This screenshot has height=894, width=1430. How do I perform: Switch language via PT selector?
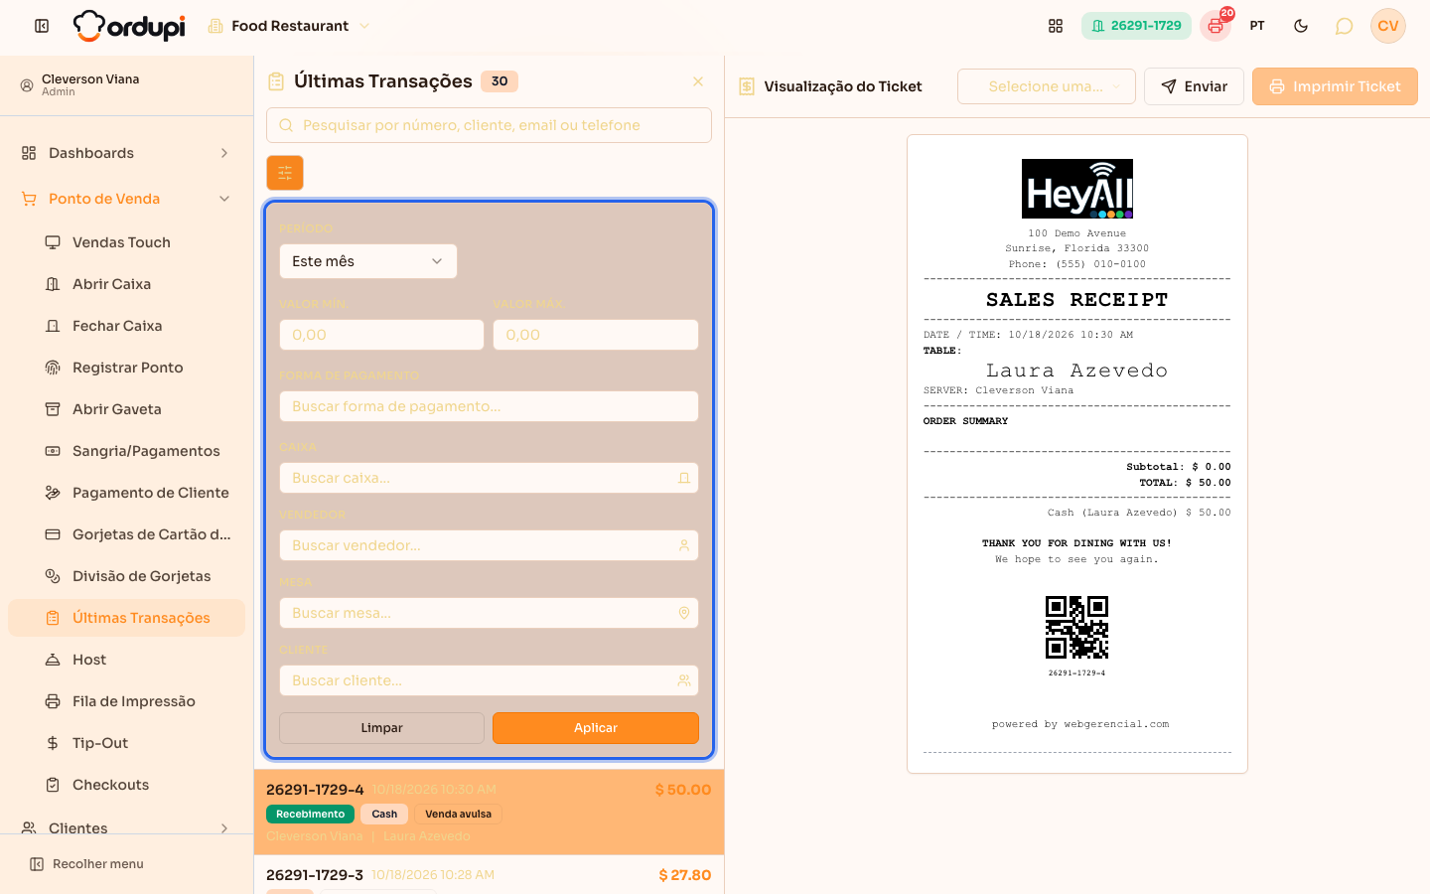(x=1257, y=26)
